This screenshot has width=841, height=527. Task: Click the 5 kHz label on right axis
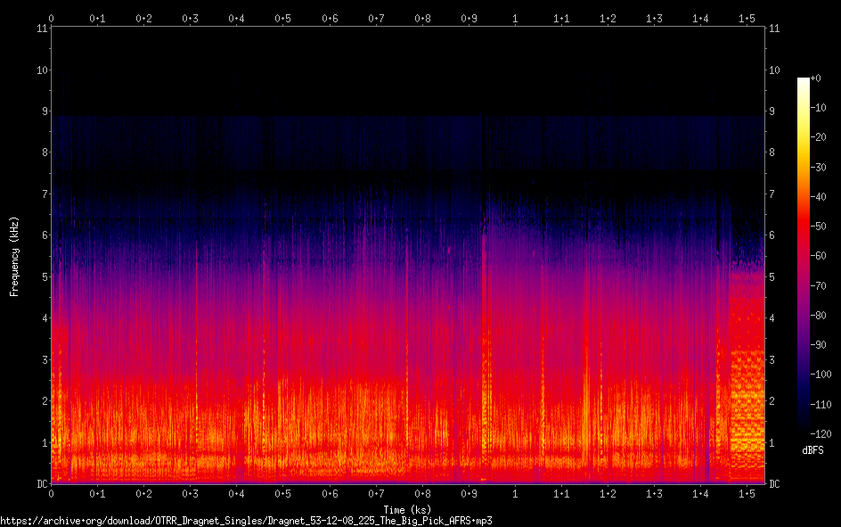coord(772,277)
